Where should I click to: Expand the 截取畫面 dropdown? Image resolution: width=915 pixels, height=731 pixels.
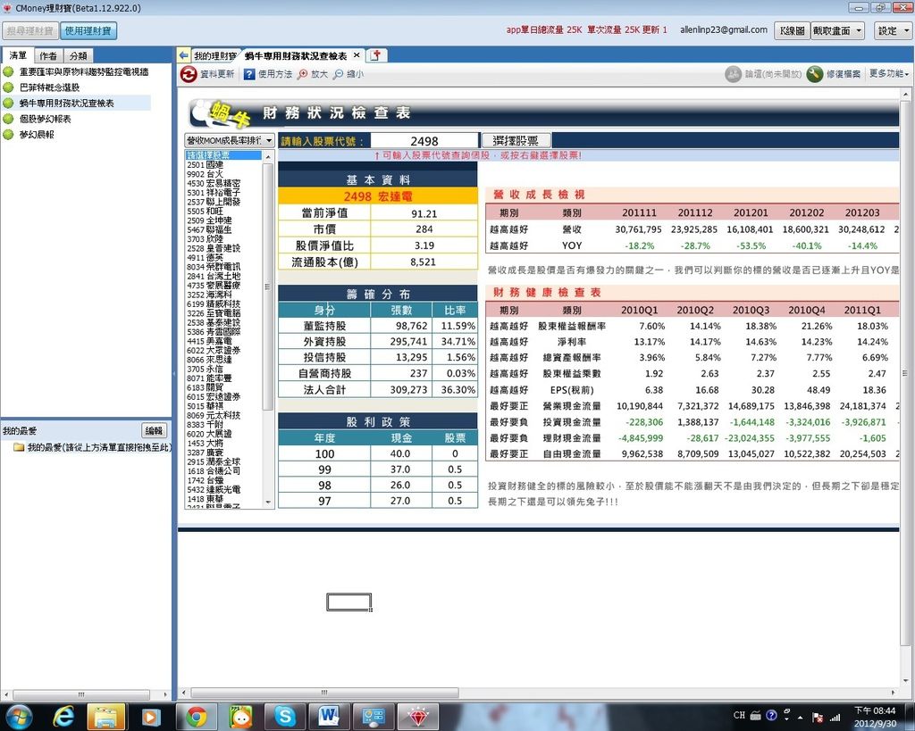tap(859, 30)
